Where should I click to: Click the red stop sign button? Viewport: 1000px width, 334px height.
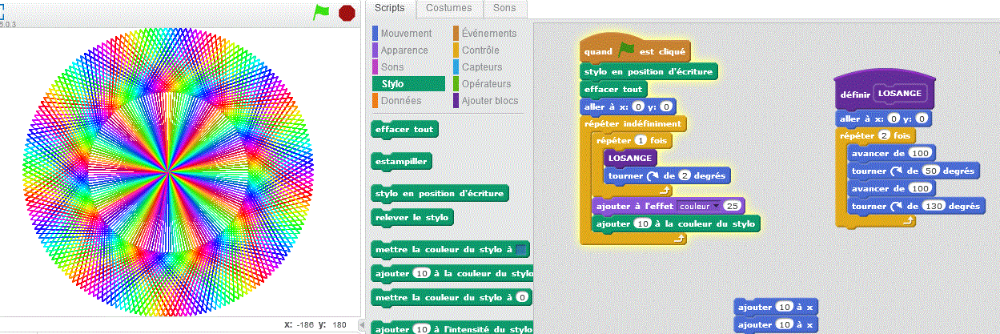347,12
